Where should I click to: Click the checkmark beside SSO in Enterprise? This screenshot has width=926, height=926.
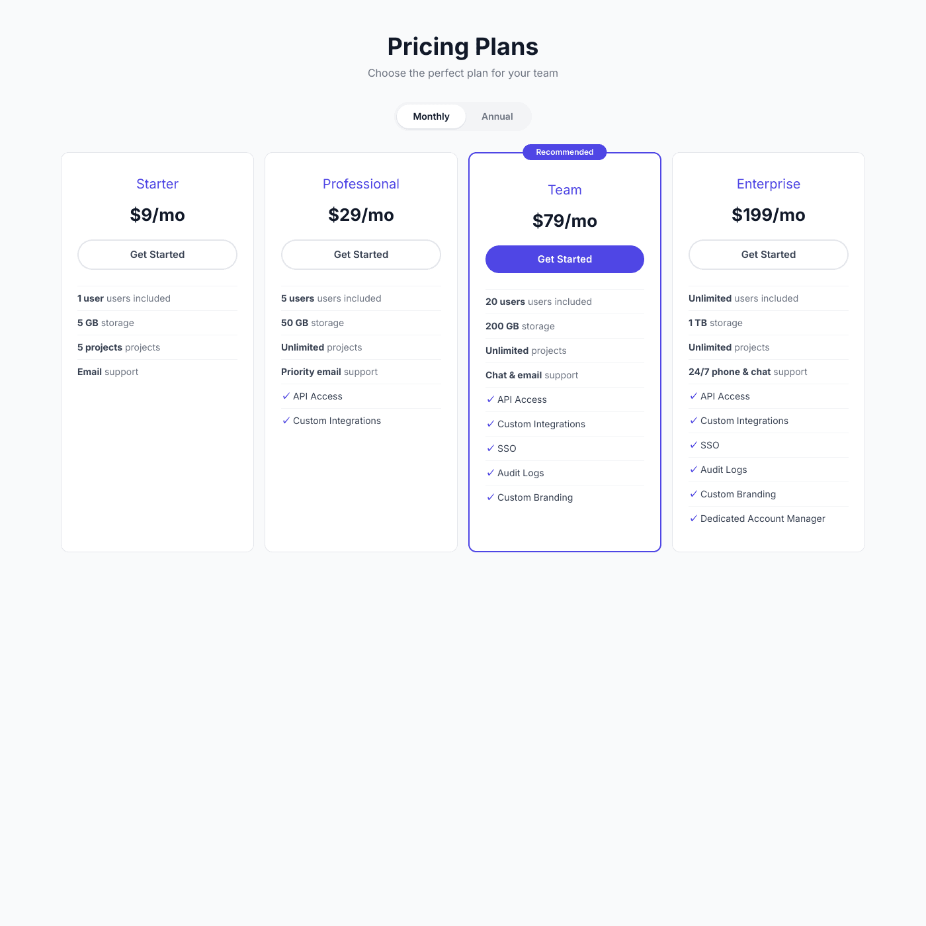click(x=694, y=445)
